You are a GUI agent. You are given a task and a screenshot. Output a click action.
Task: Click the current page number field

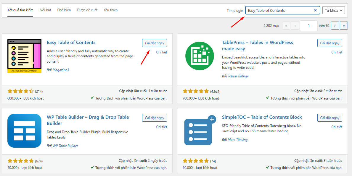308,26
